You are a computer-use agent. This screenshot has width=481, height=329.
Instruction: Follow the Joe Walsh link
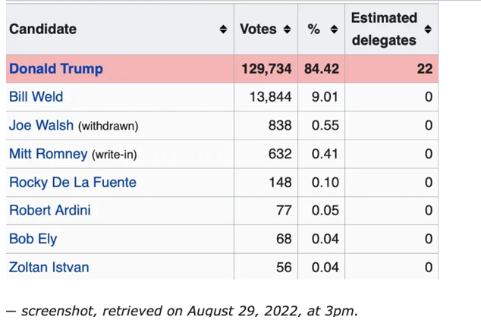[x=41, y=125]
